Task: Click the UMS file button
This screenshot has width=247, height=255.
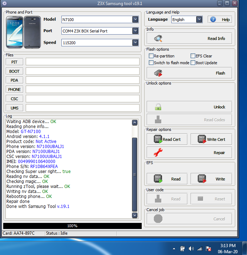Action: pos(15,108)
